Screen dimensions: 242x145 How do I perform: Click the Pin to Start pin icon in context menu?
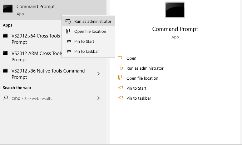click(68, 41)
